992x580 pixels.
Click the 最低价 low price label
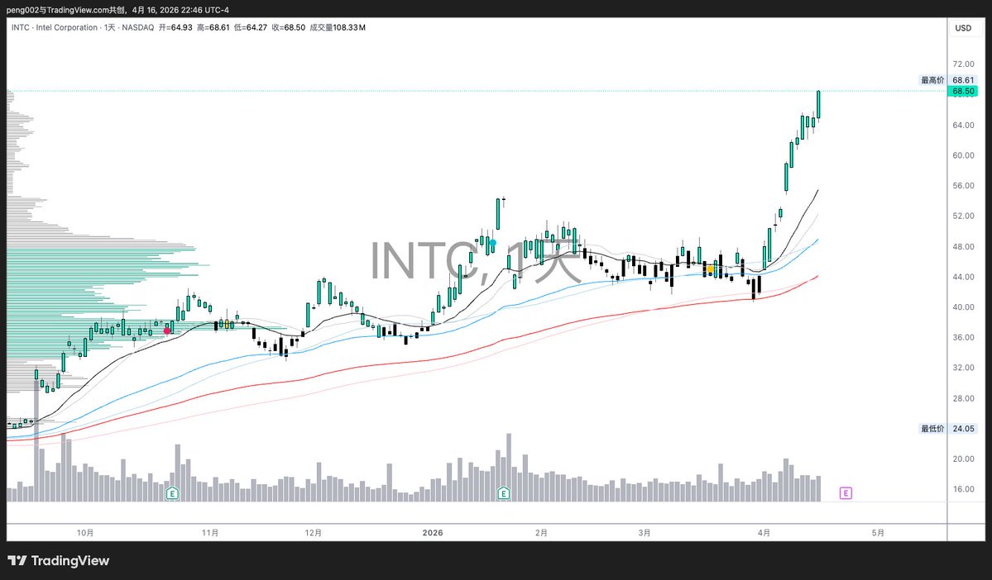932,428
